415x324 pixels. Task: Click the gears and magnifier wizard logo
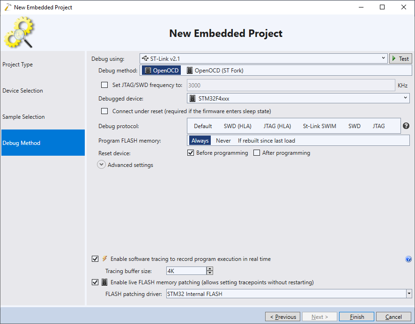pyautogui.click(x=19, y=32)
